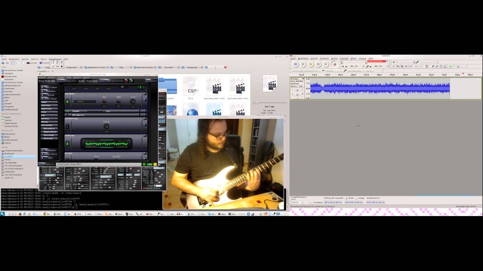This screenshot has width=483, height=271.
Task: Pause playback in Audacity
Action: (295, 64)
